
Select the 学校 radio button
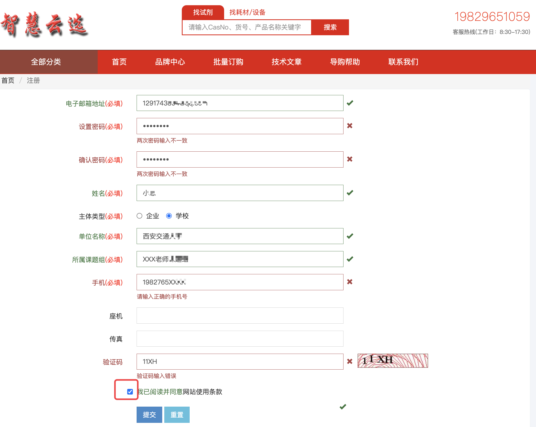pos(169,216)
